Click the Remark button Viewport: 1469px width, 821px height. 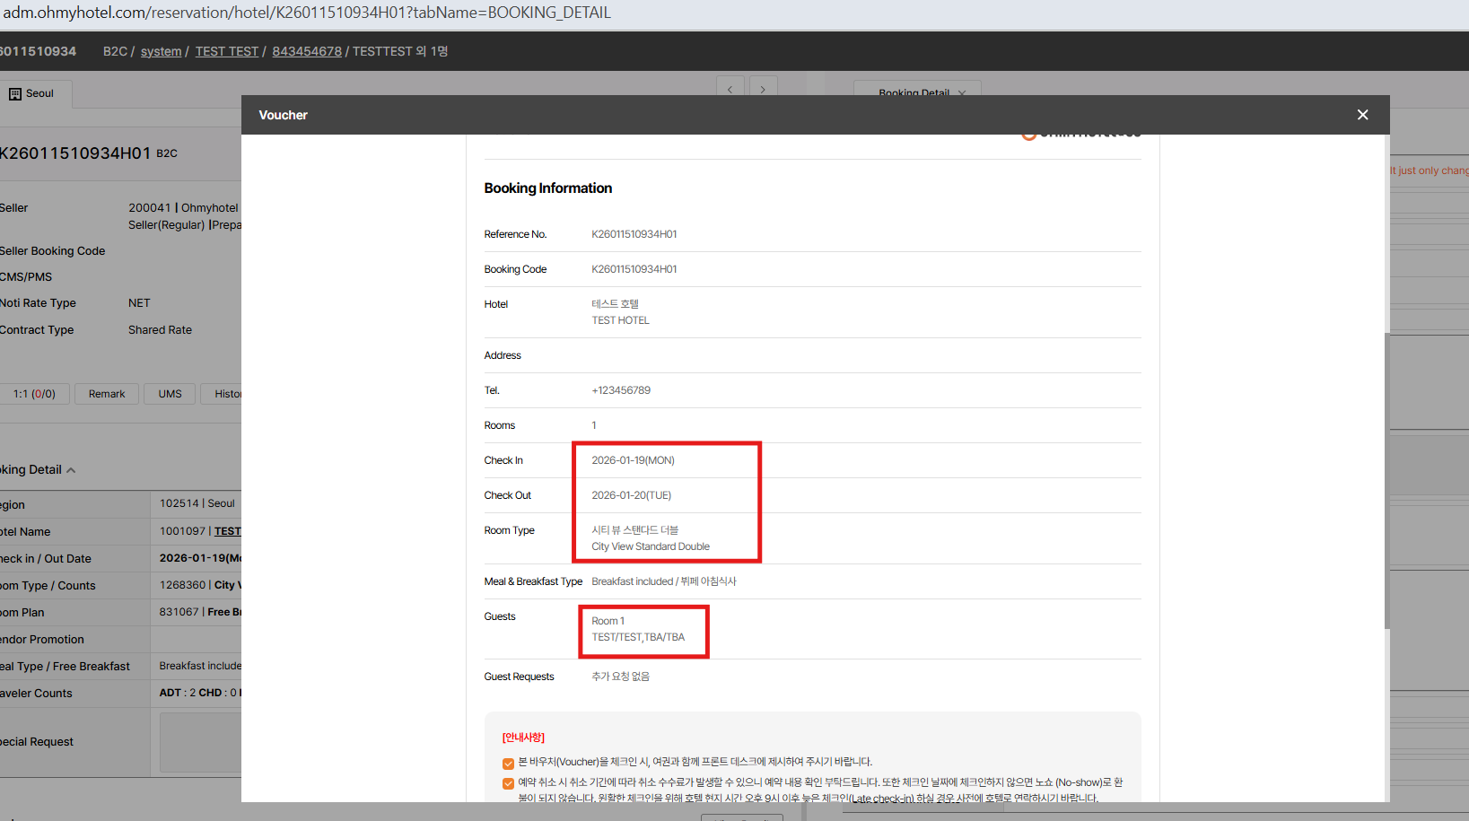click(107, 394)
